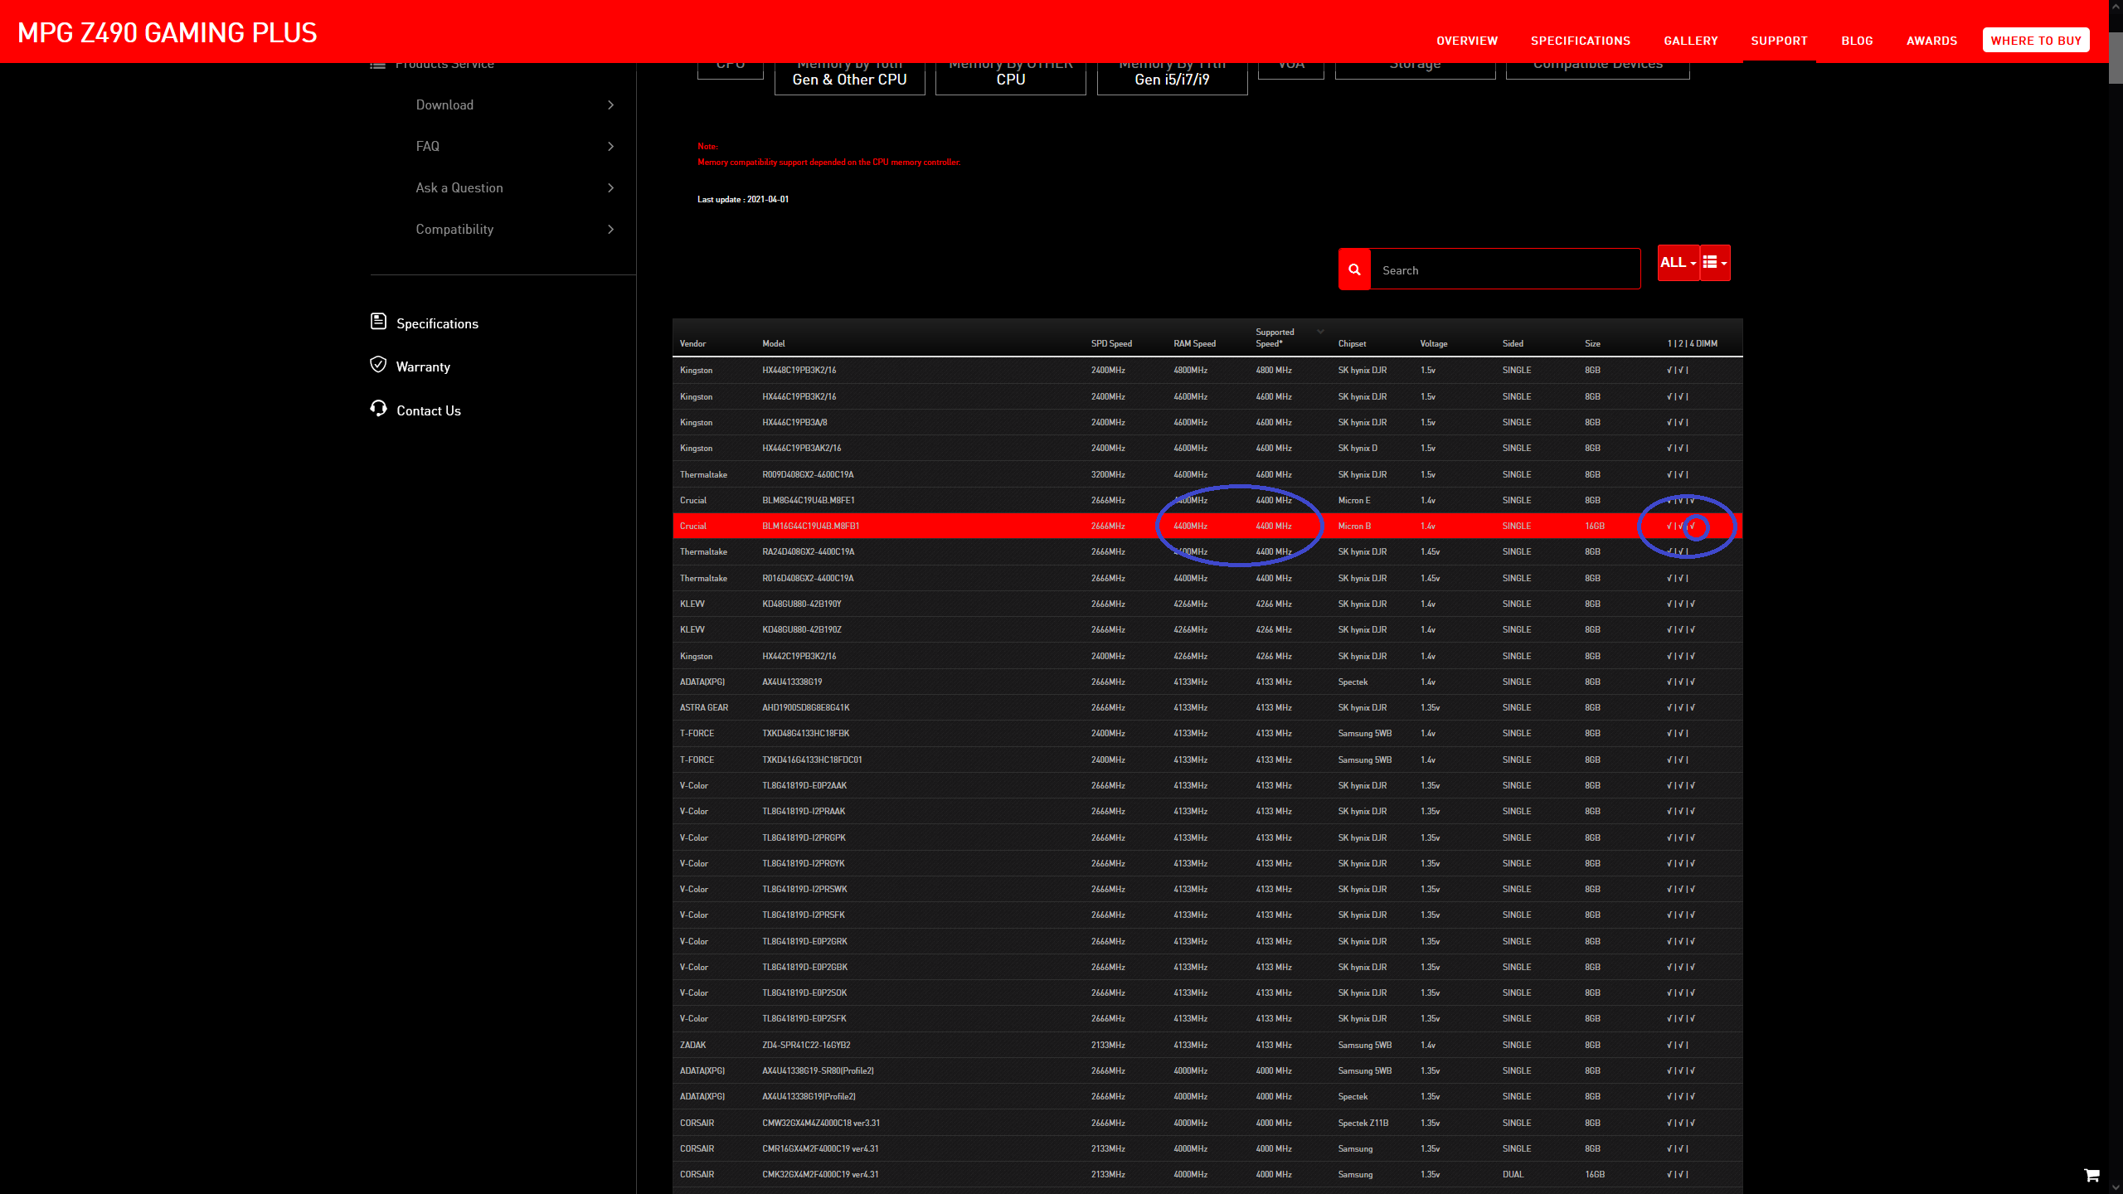Click the Contact Us headset icon
The image size is (2123, 1194).
click(x=378, y=408)
